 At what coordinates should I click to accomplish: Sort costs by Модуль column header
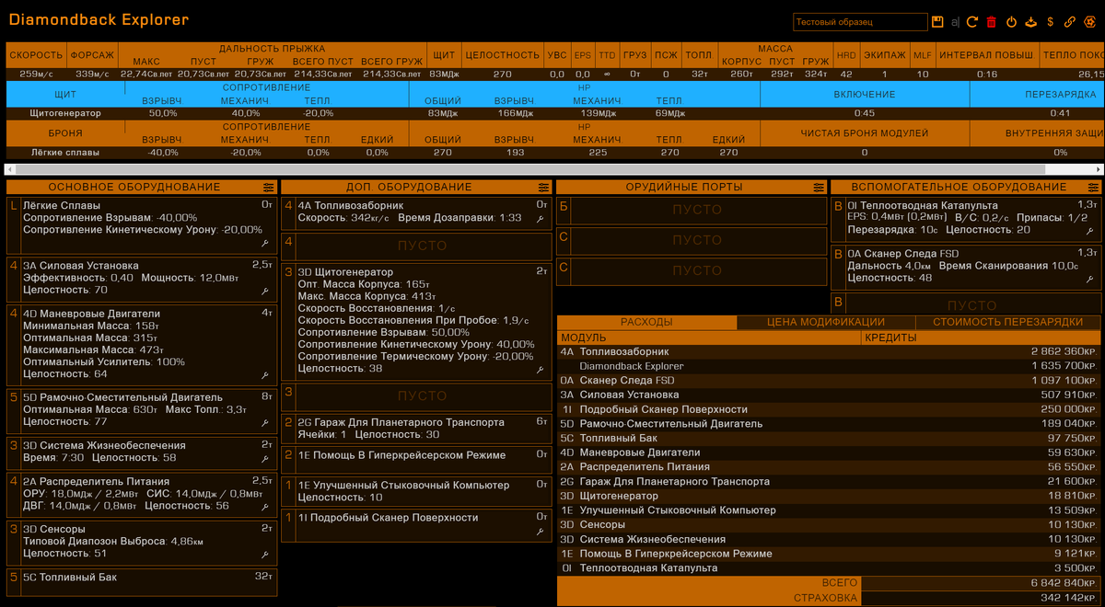(709, 338)
